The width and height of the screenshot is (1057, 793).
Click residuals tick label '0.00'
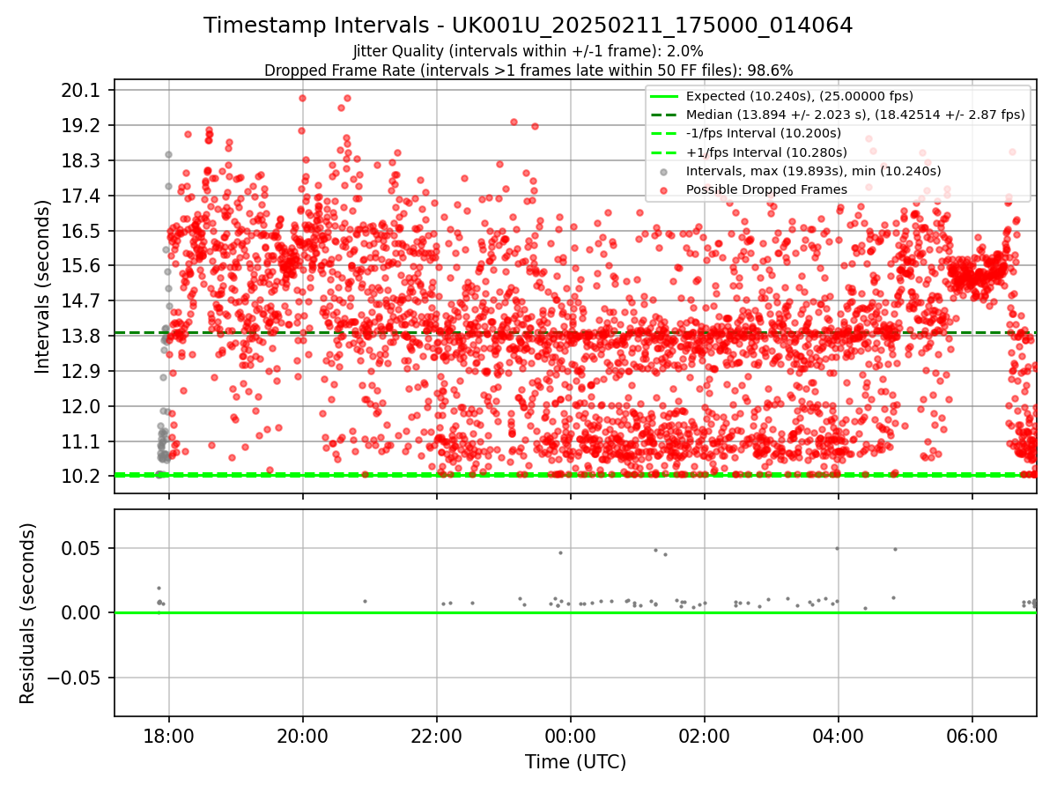coord(83,613)
